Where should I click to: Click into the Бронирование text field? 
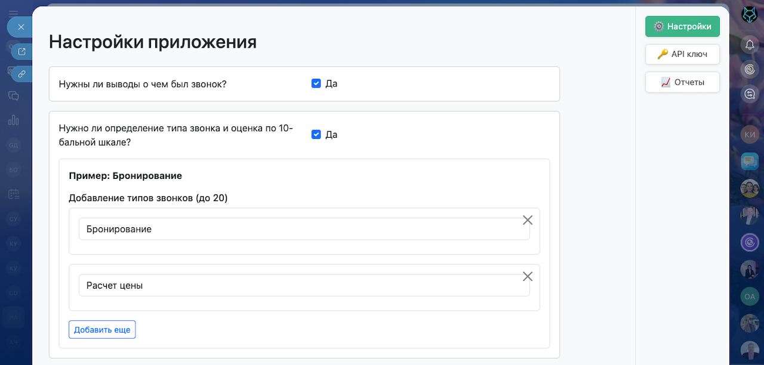point(298,229)
